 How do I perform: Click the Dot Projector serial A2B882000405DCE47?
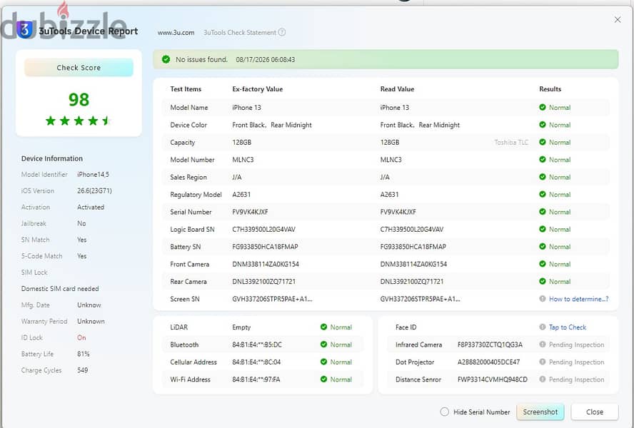click(x=488, y=362)
